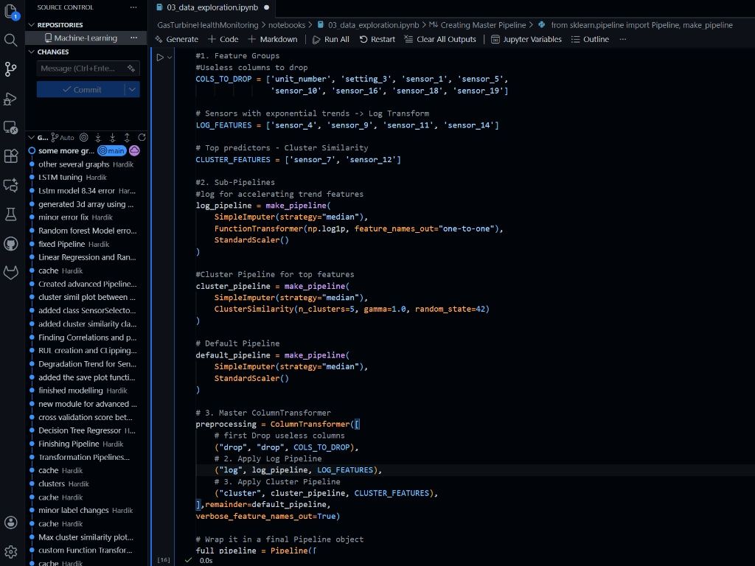Viewport: 755px width, 566px height.
Task: Collapse the Changes section
Action: click(31, 52)
